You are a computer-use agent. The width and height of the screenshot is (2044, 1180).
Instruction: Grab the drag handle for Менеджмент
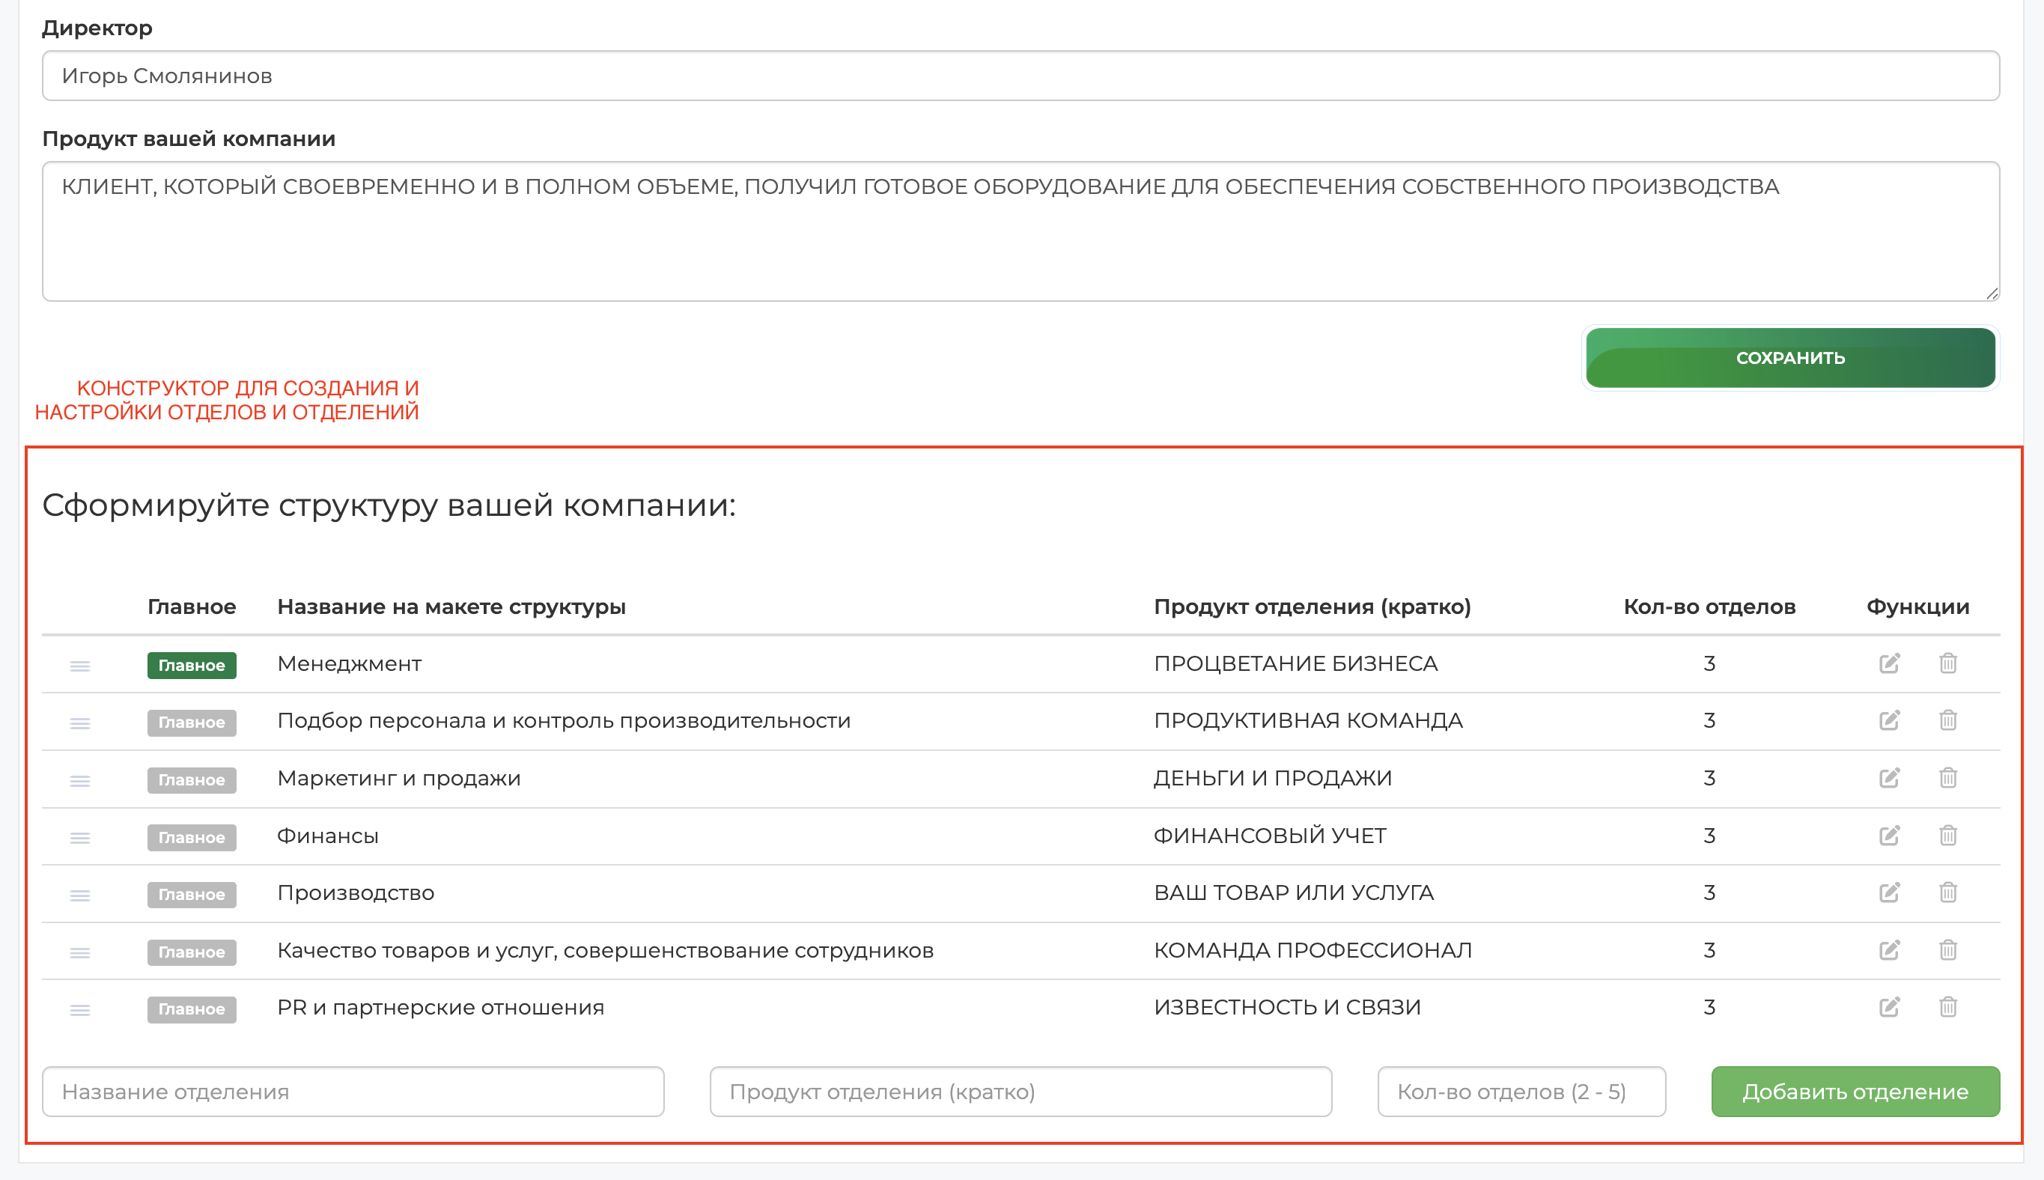(79, 666)
